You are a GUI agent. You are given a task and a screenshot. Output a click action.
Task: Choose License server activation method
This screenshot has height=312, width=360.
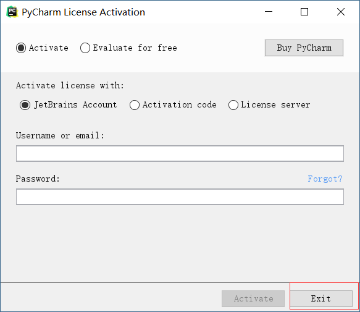[x=269, y=105]
